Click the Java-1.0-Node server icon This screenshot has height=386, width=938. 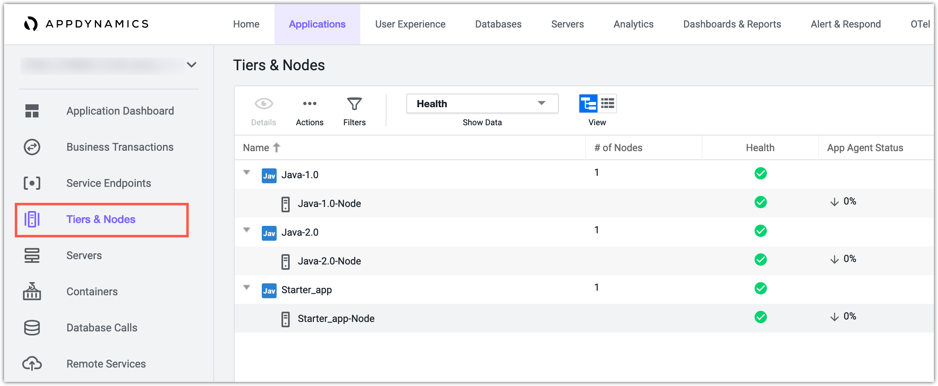286,204
